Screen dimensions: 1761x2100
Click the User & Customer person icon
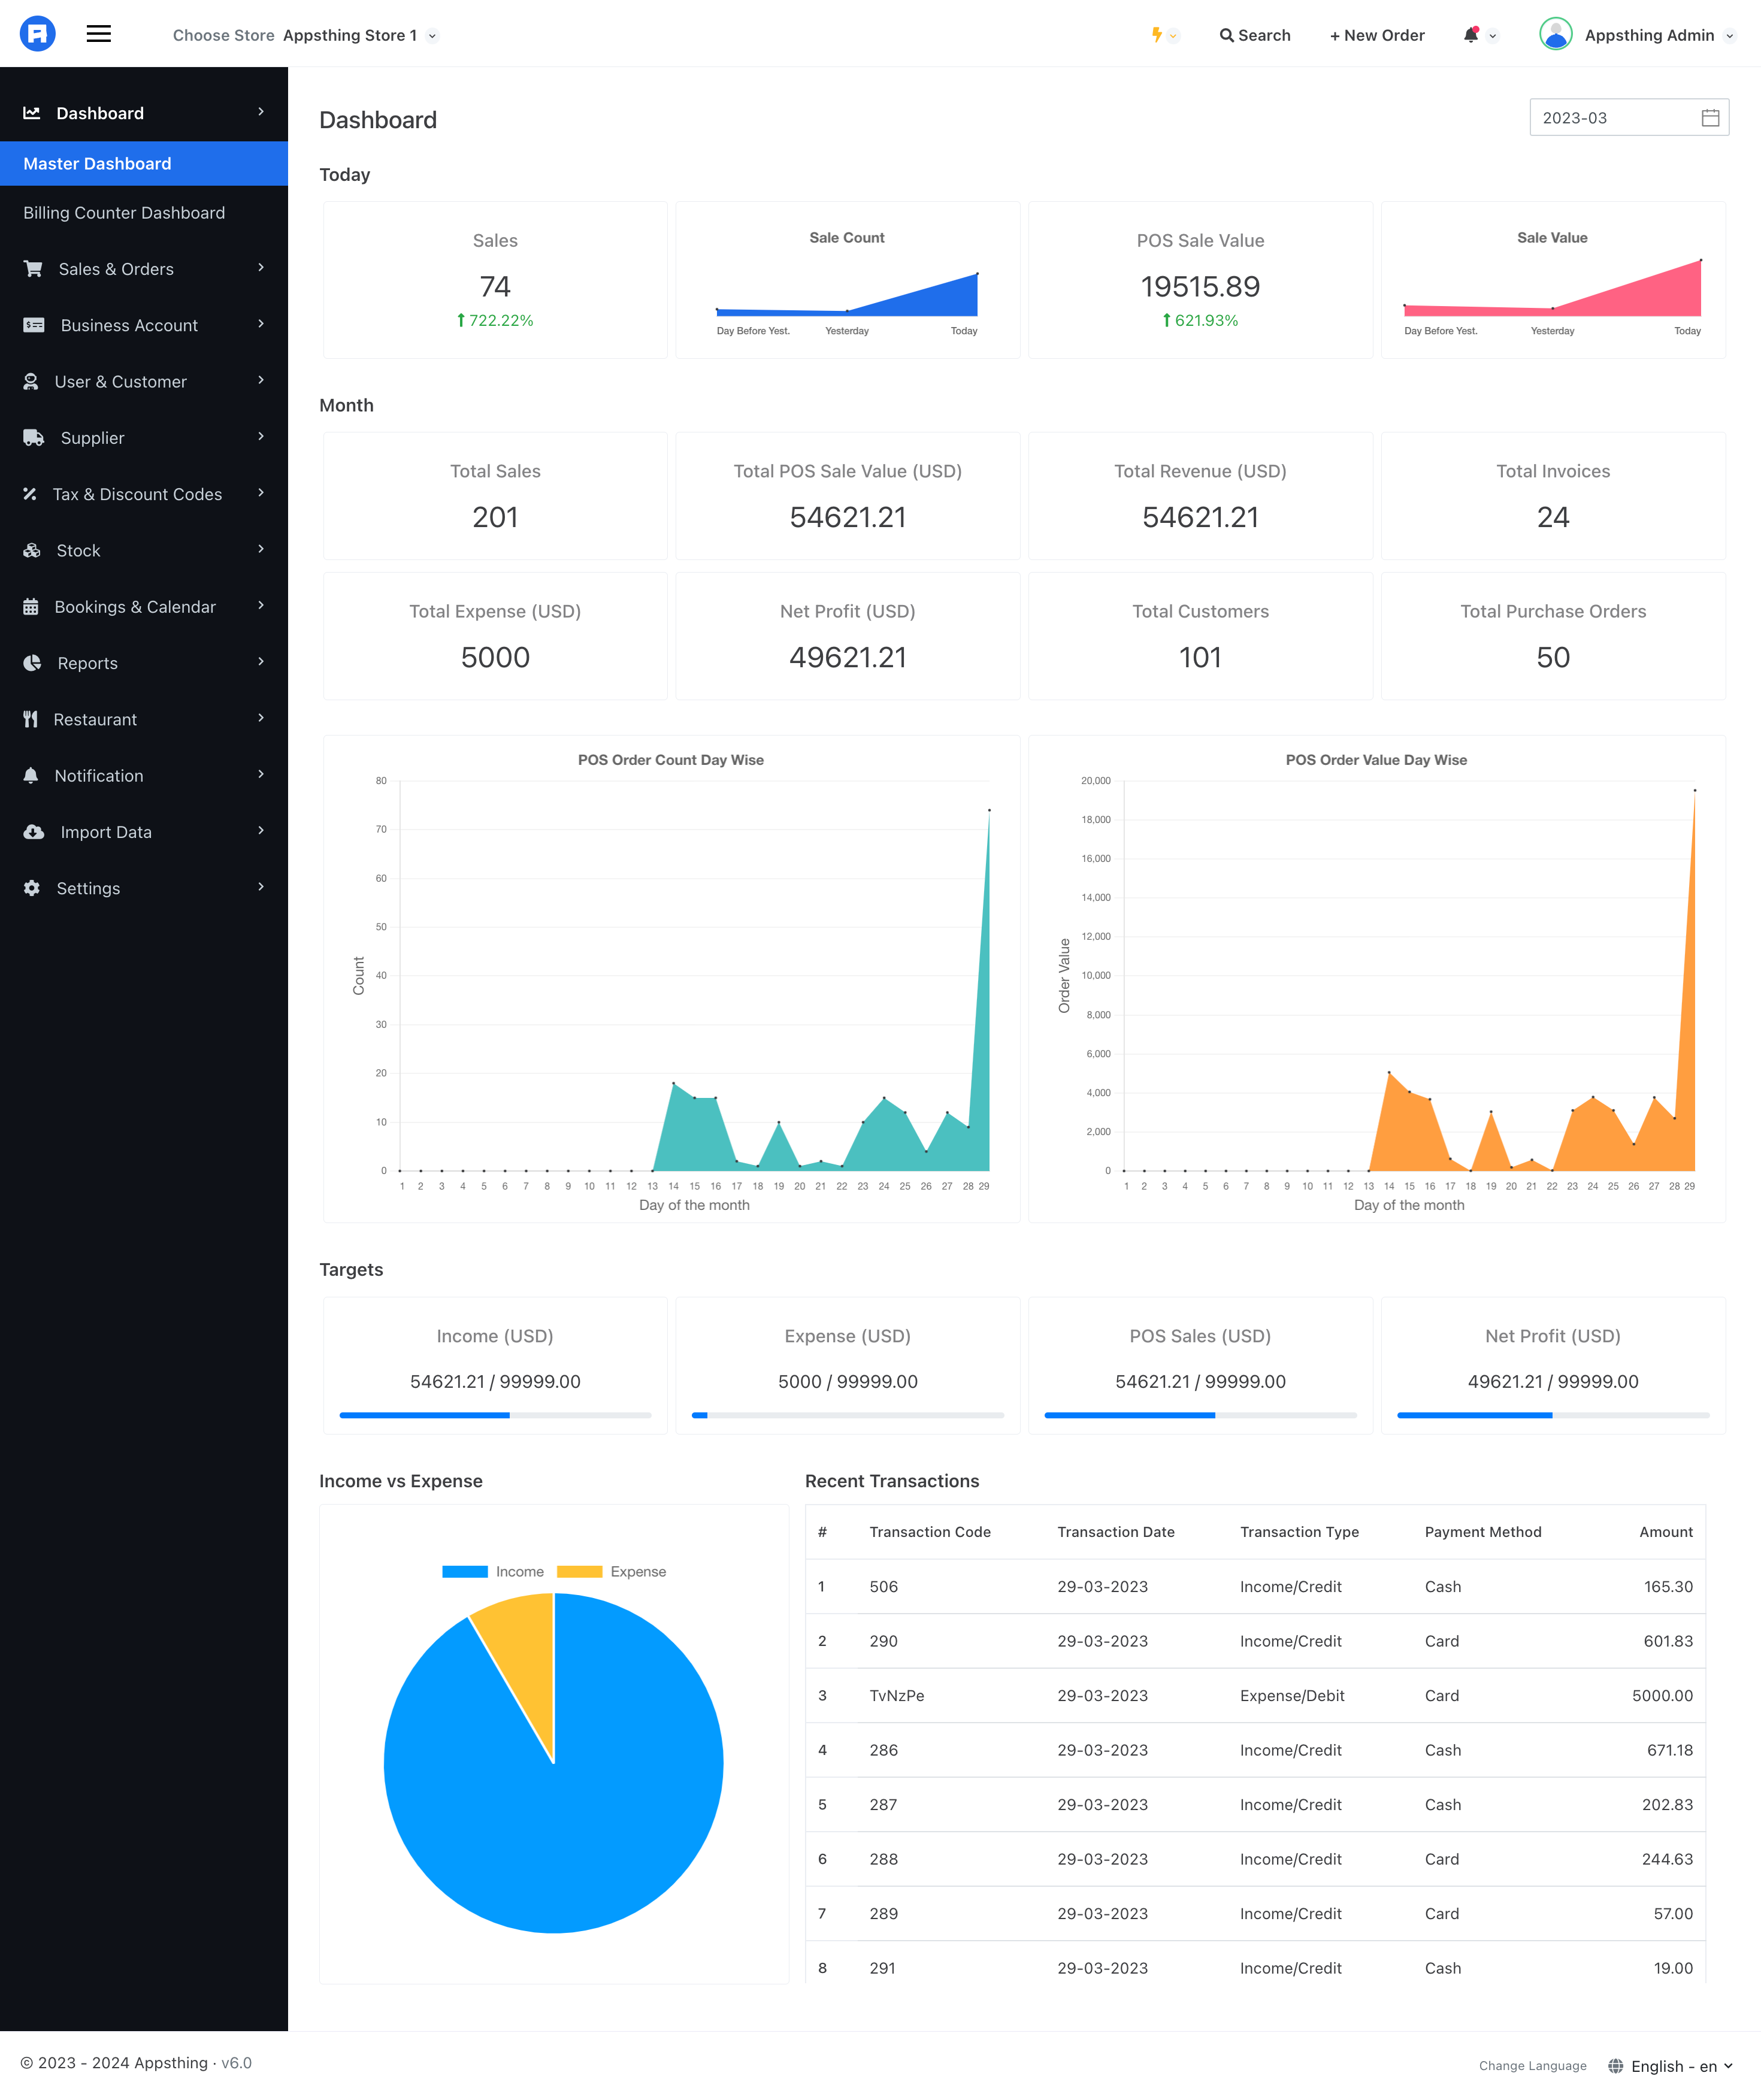[31, 382]
